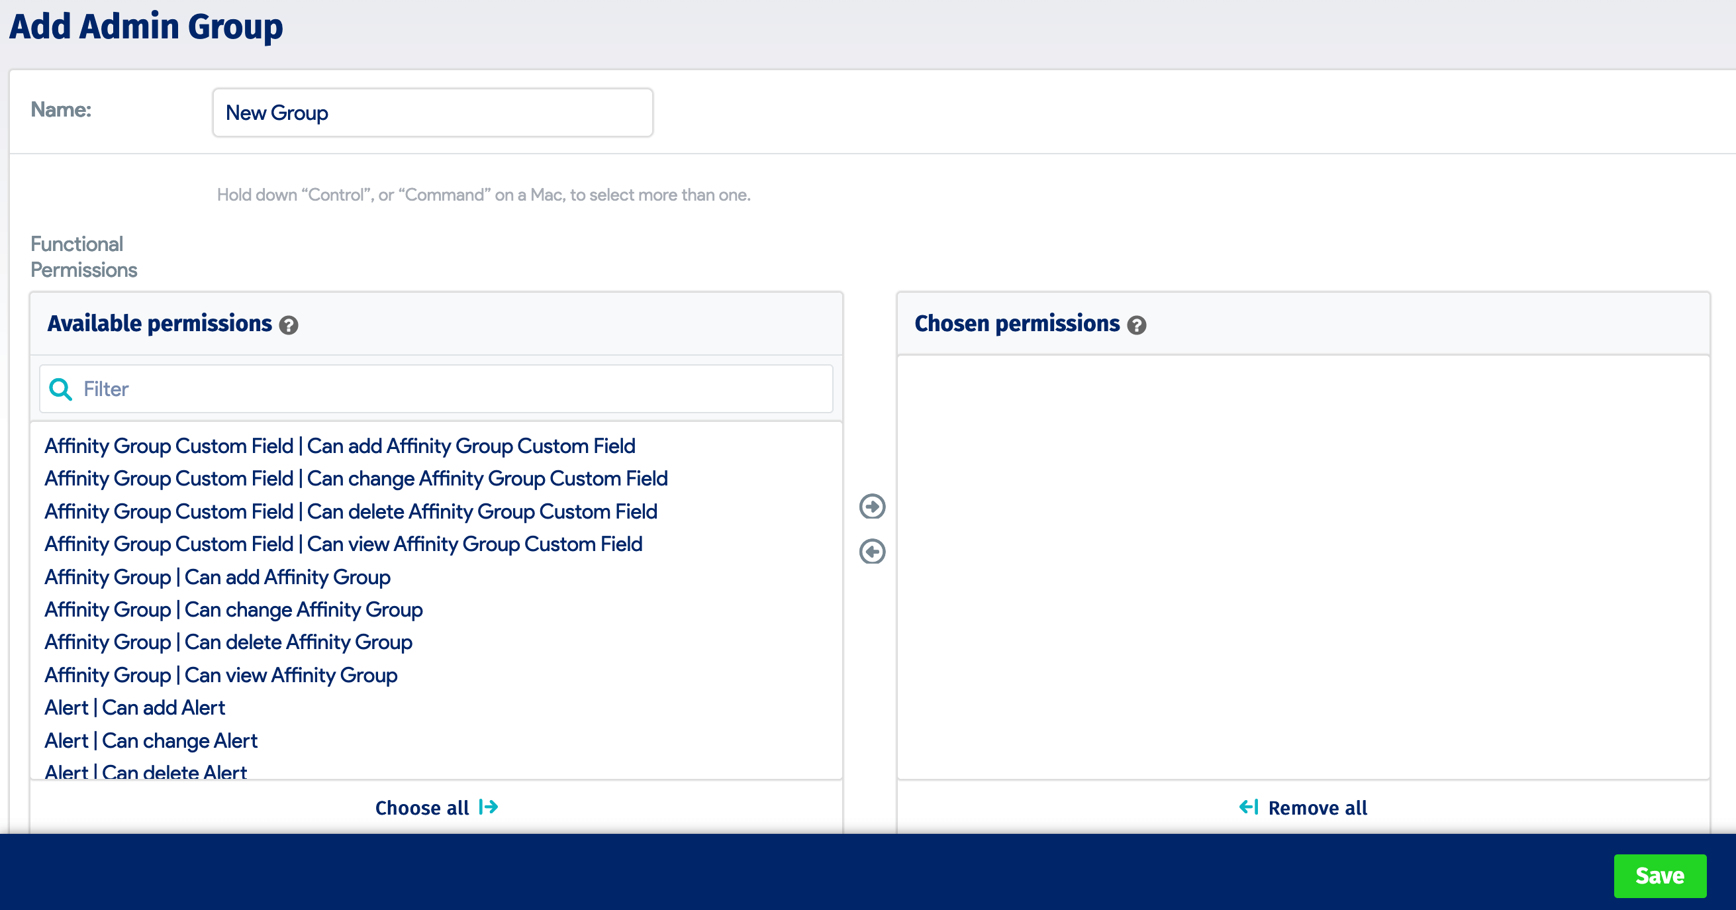Save the new admin group

click(1659, 876)
